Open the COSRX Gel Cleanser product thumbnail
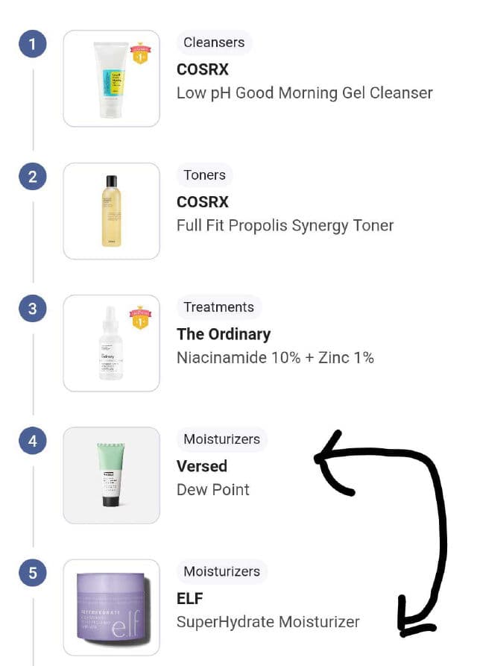 click(111, 78)
